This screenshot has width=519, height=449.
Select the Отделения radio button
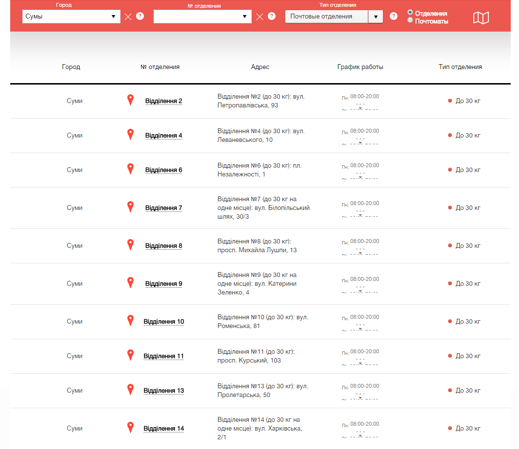(410, 13)
